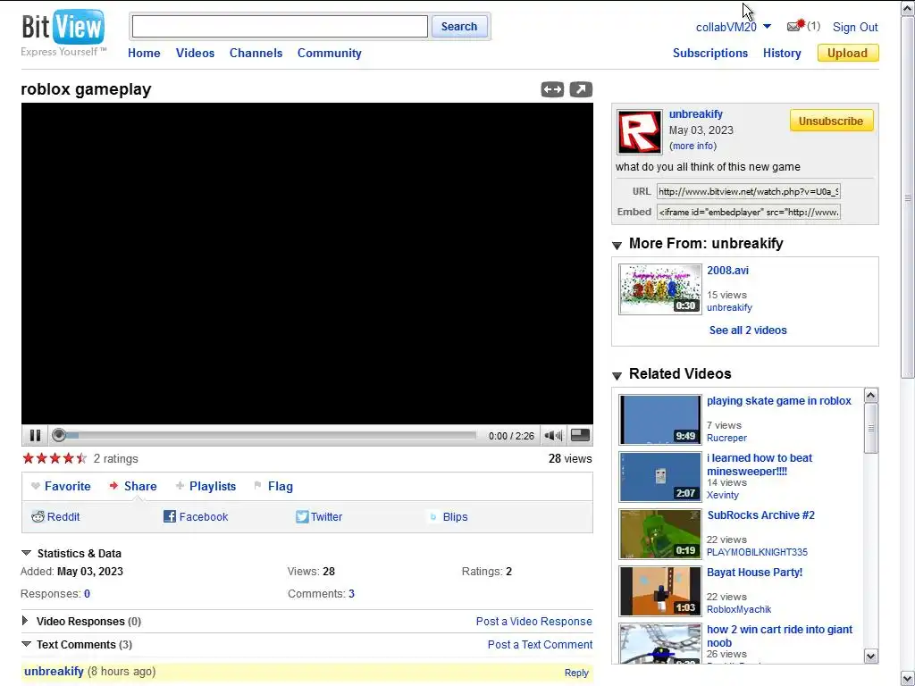Screen dimensions: 915x686
Task: Visit the Xevinty channel
Action: [x=722, y=495]
